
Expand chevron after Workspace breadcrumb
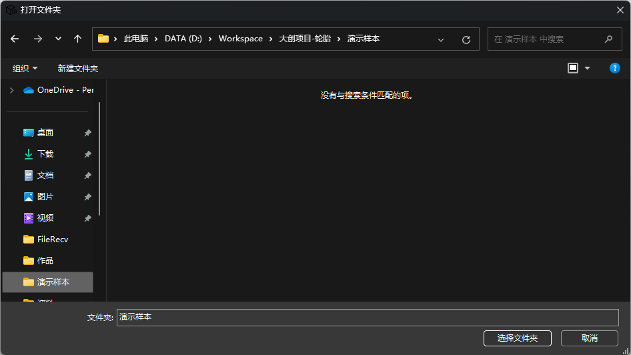[271, 39]
